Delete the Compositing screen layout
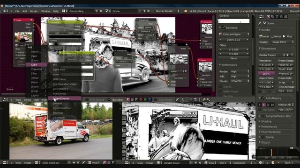The width and height of the screenshot is (300, 168). click(x=101, y=11)
